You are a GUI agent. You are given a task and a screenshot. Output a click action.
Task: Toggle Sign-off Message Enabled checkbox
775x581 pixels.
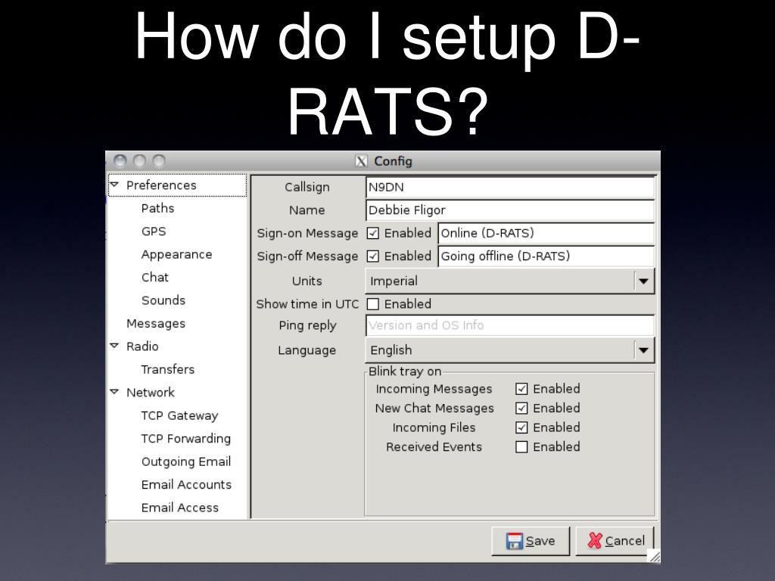pyautogui.click(x=372, y=256)
